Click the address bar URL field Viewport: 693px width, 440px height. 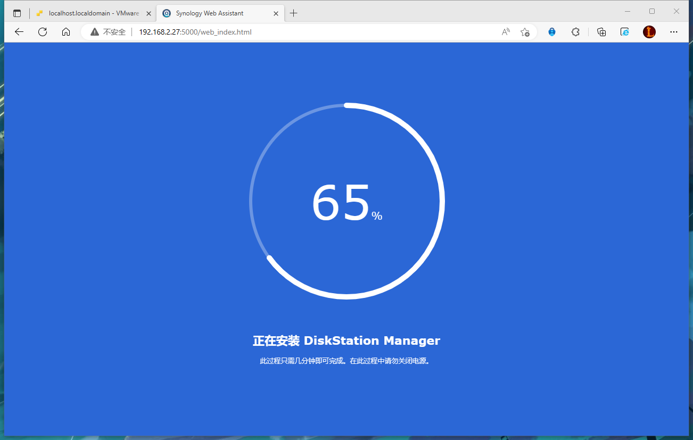[309, 32]
